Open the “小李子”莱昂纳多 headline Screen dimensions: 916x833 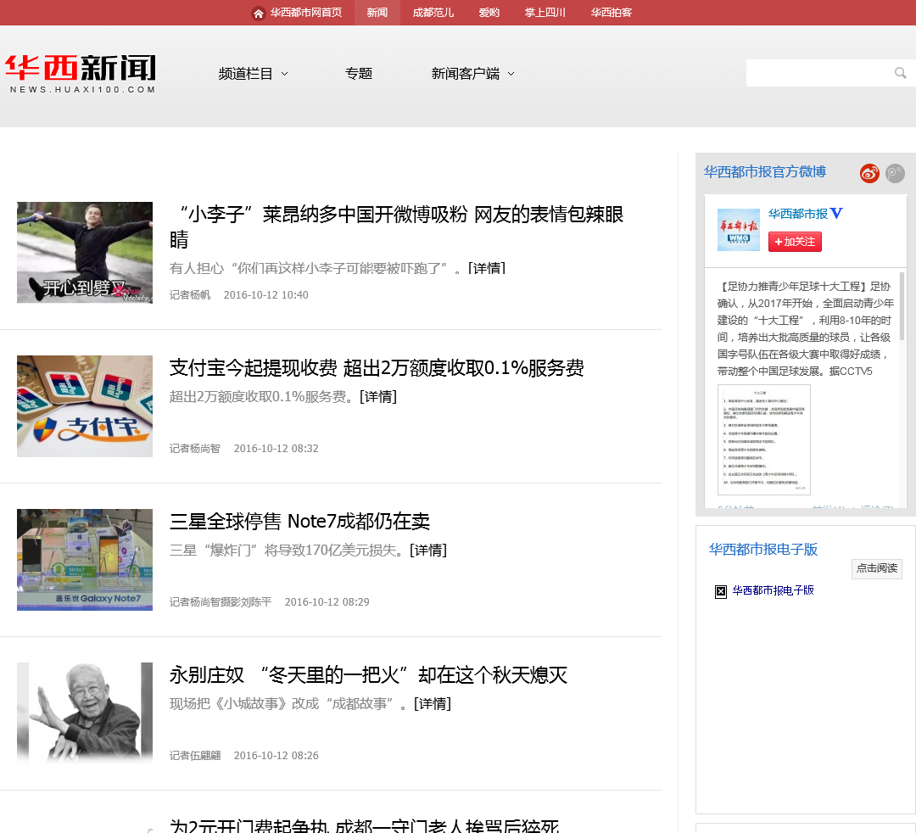click(x=397, y=226)
